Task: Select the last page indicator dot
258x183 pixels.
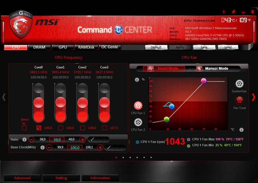Action: [151, 157]
